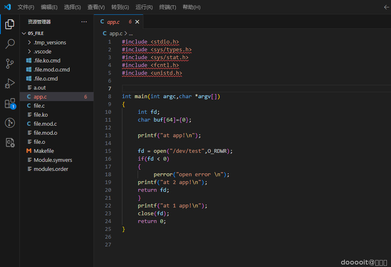Open the Source Control view
Viewport: 391px width, 267px height.
tap(10, 64)
